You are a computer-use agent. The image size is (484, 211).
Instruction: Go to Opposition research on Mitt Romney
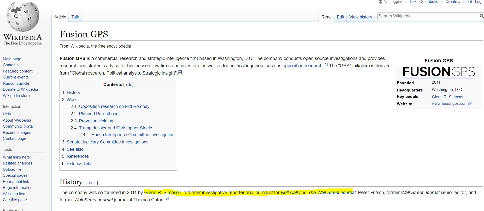tap(114, 106)
